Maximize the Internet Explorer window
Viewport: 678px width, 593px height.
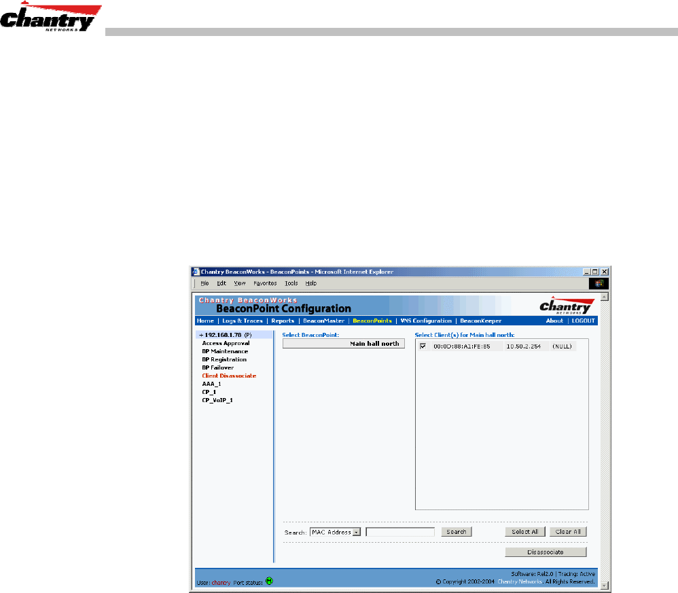click(x=595, y=272)
